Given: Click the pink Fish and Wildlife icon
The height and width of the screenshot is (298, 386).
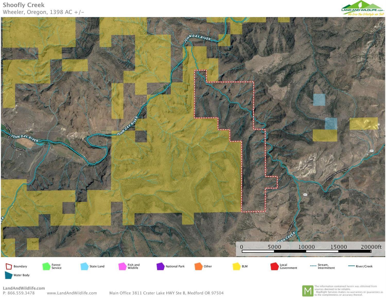Looking at the screenshot, I should [x=122, y=266].
